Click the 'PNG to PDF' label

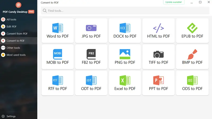coord(125,63)
